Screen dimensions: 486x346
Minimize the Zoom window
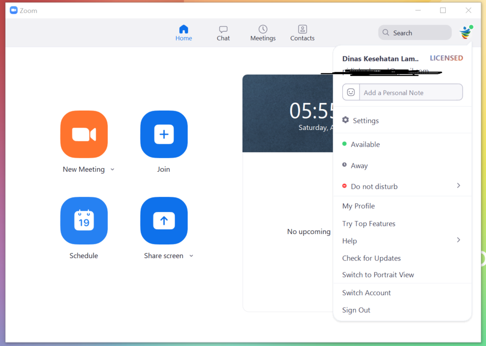(x=418, y=10)
